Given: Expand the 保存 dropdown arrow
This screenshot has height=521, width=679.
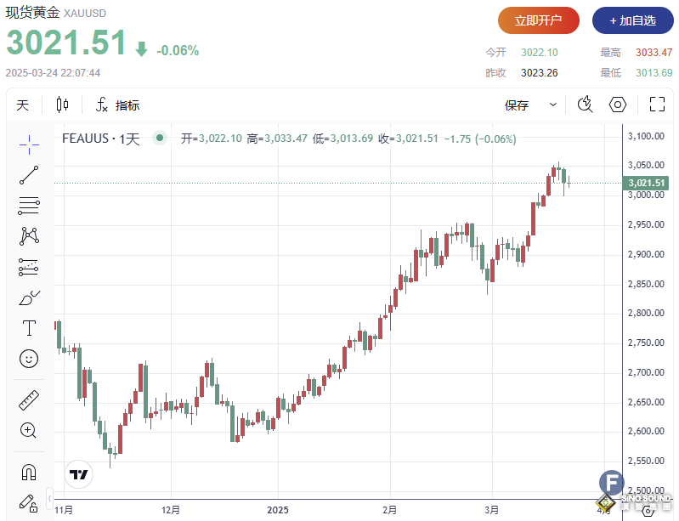Looking at the screenshot, I should coord(553,105).
